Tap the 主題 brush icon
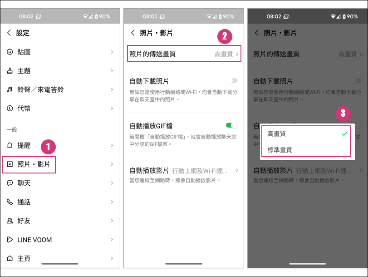368x277 pixels. 10,70
